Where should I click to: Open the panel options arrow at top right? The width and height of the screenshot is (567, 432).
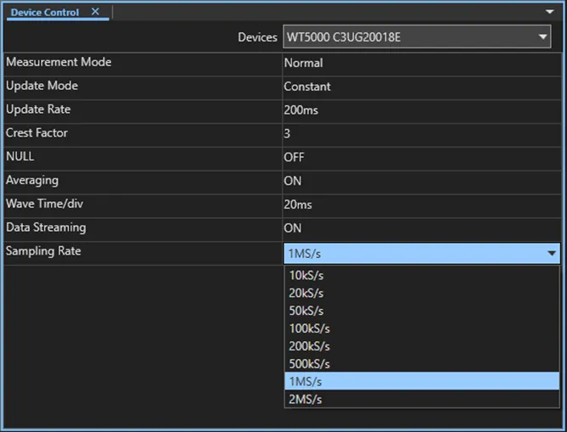[550, 12]
